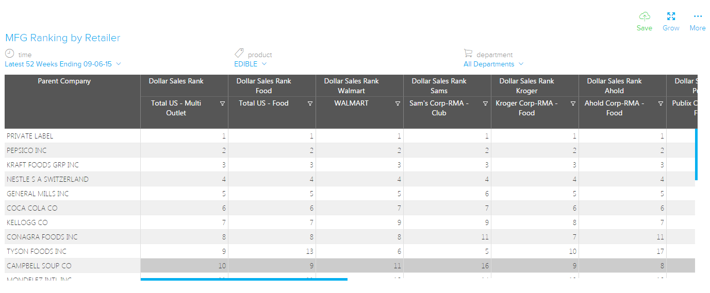Click the tag icon beside product
The width and height of the screenshot is (710, 293).
[239, 54]
